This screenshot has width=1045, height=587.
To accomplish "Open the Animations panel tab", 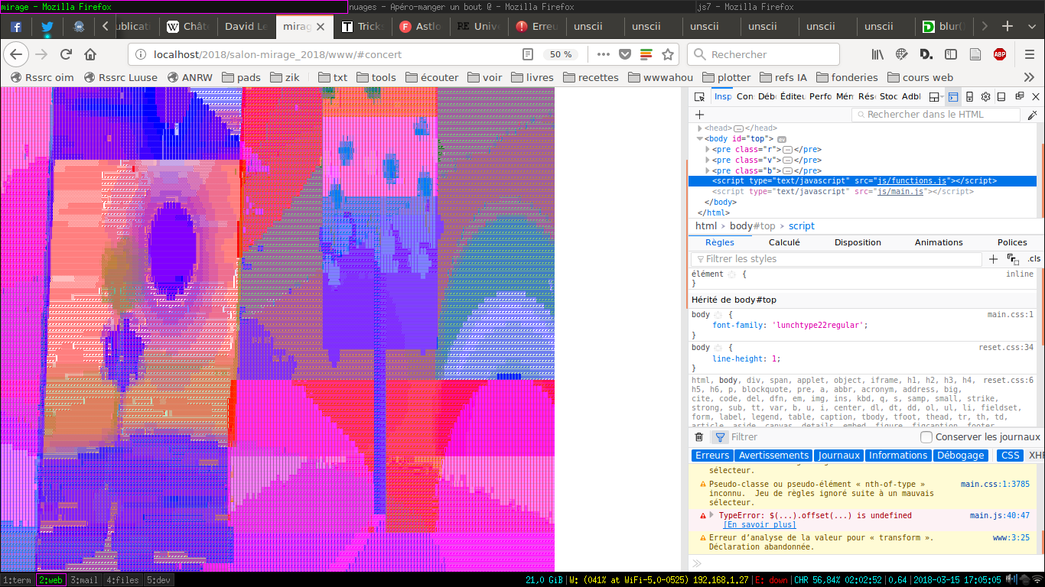I will 939,242.
